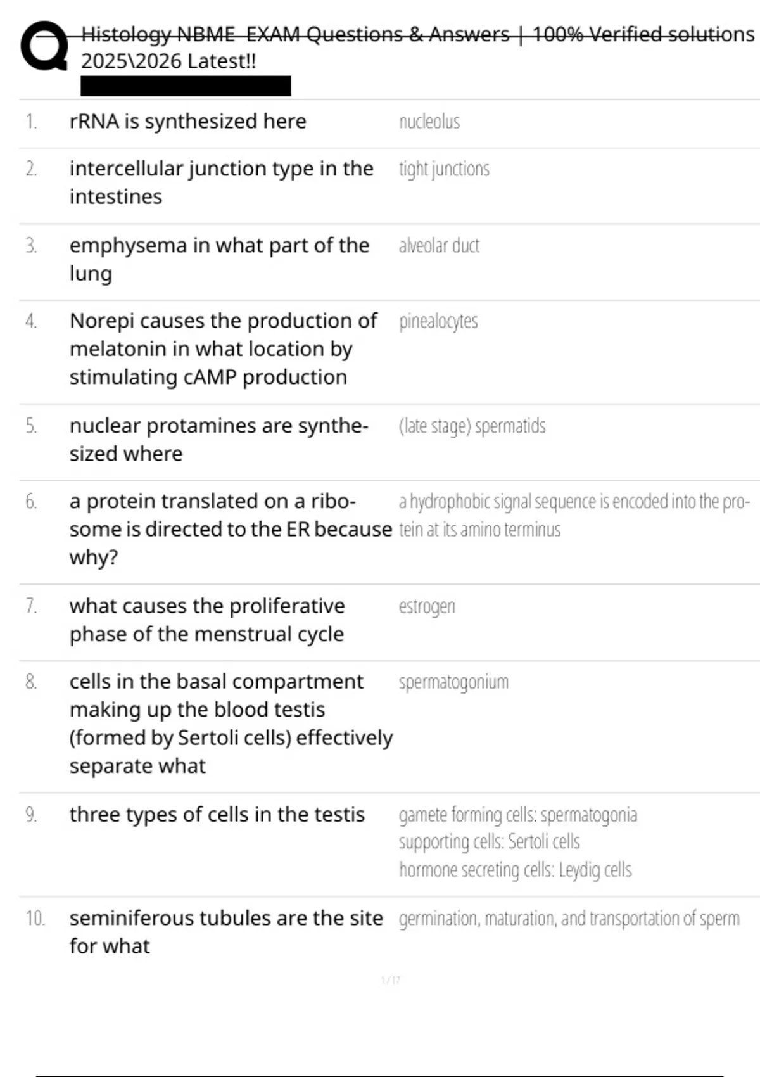
Task: Click the answer 'alveolar duct'
Action: click(x=439, y=246)
